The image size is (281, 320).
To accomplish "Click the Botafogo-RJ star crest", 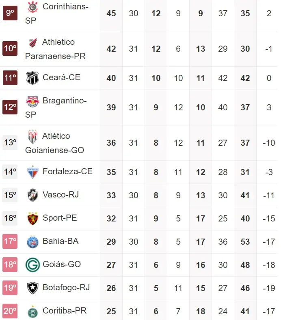I will pyautogui.click(x=32, y=288).
